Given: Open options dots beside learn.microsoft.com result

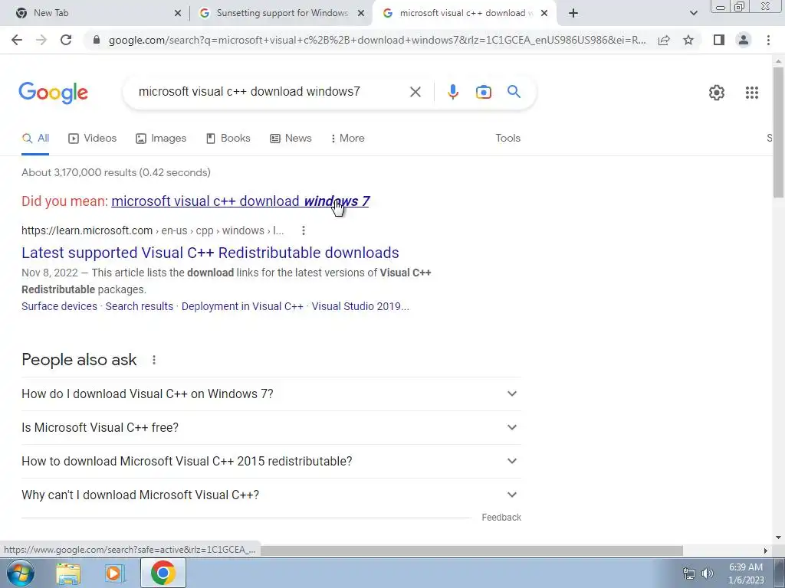Looking at the screenshot, I should pyautogui.click(x=304, y=230).
